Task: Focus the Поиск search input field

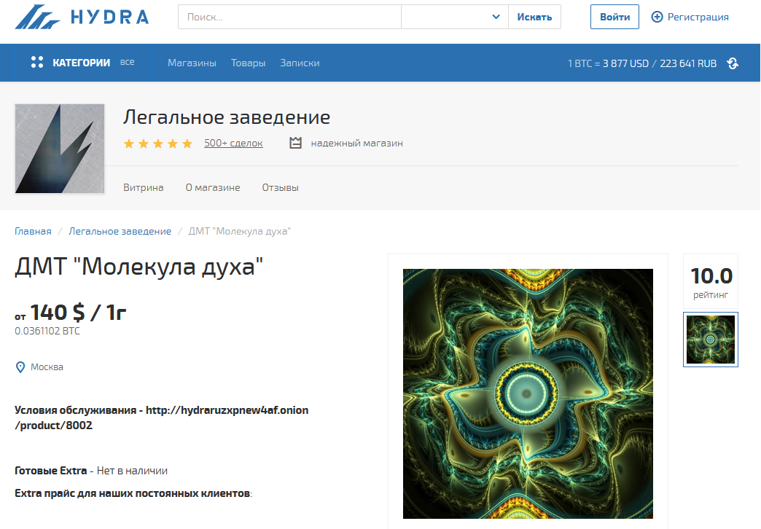Action: pyautogui.click(x=289, y=17)
